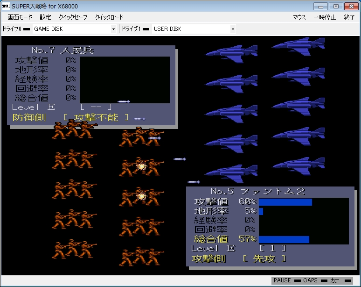The width and height of the screenshot is (361, 287).
Task: Click the 終了 menu item
Action: point(349,17)
